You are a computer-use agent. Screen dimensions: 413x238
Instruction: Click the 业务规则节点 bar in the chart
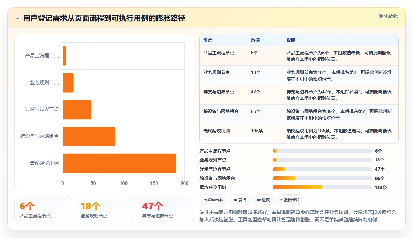pyautogui.click(x=68, y=83)
